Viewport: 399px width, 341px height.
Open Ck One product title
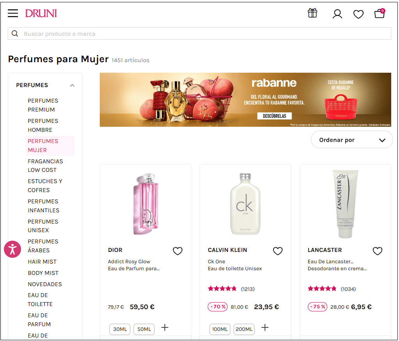pos(216,261)
